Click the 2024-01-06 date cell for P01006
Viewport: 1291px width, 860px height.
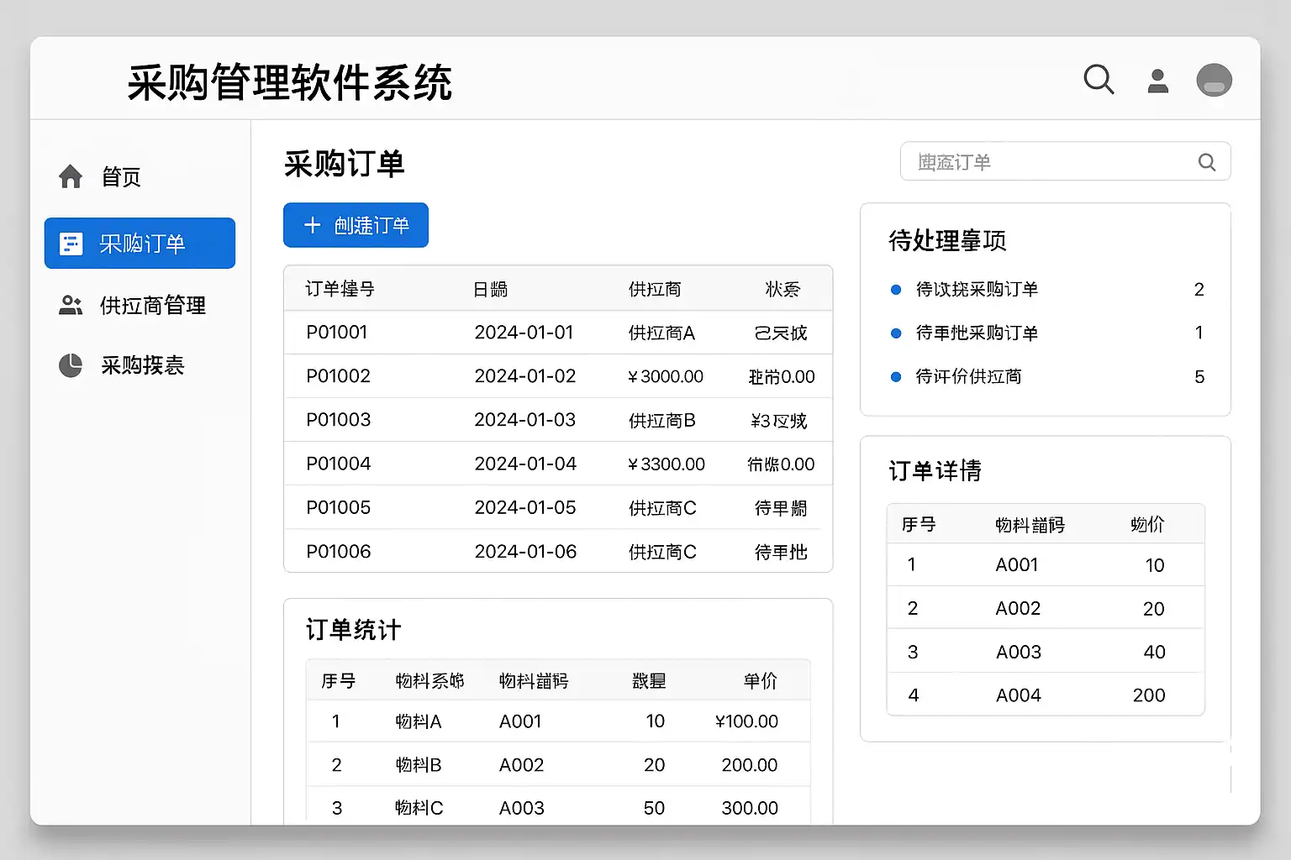click(525, 552)
